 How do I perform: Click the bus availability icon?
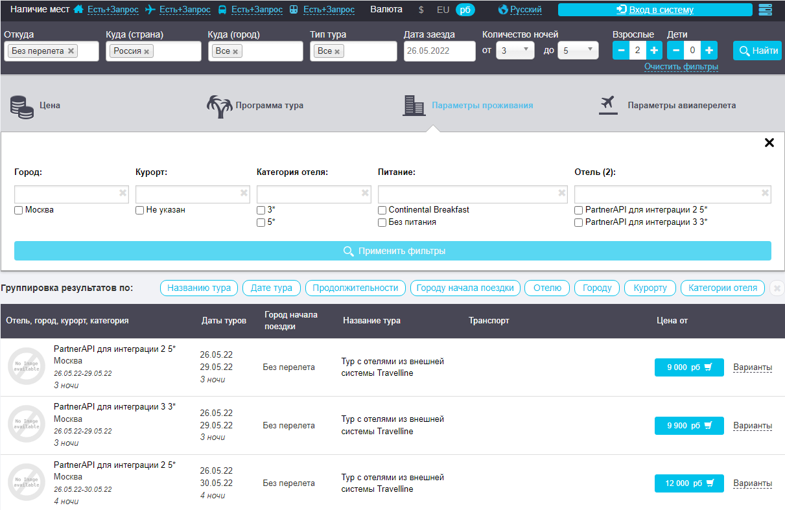(x=222, y=10)
